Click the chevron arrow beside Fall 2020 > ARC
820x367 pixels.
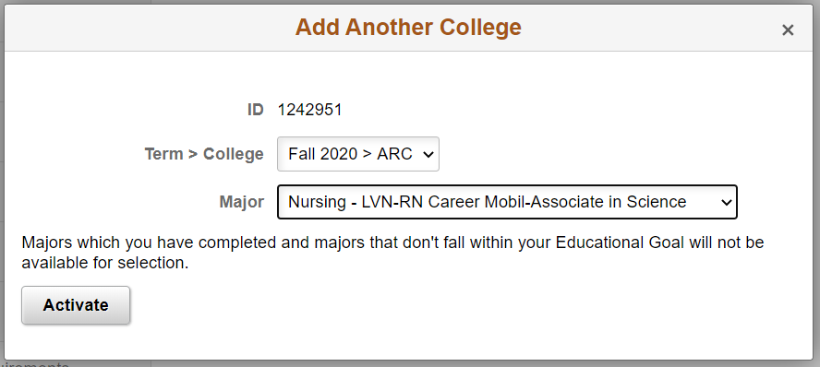[x=428, y=155]
